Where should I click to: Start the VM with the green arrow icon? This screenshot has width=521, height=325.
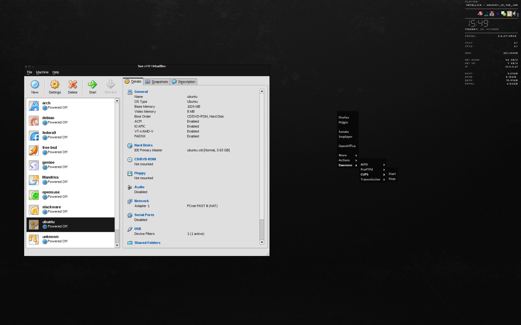click(92, 84)
